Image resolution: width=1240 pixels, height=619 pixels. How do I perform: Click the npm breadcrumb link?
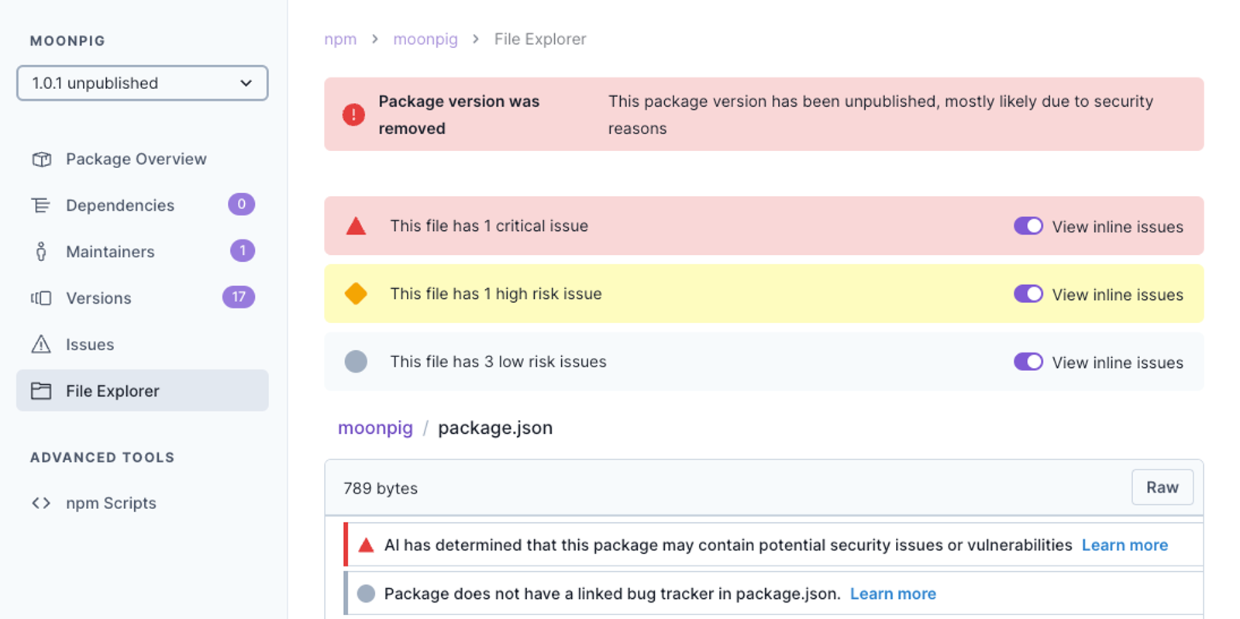point(340,39)
